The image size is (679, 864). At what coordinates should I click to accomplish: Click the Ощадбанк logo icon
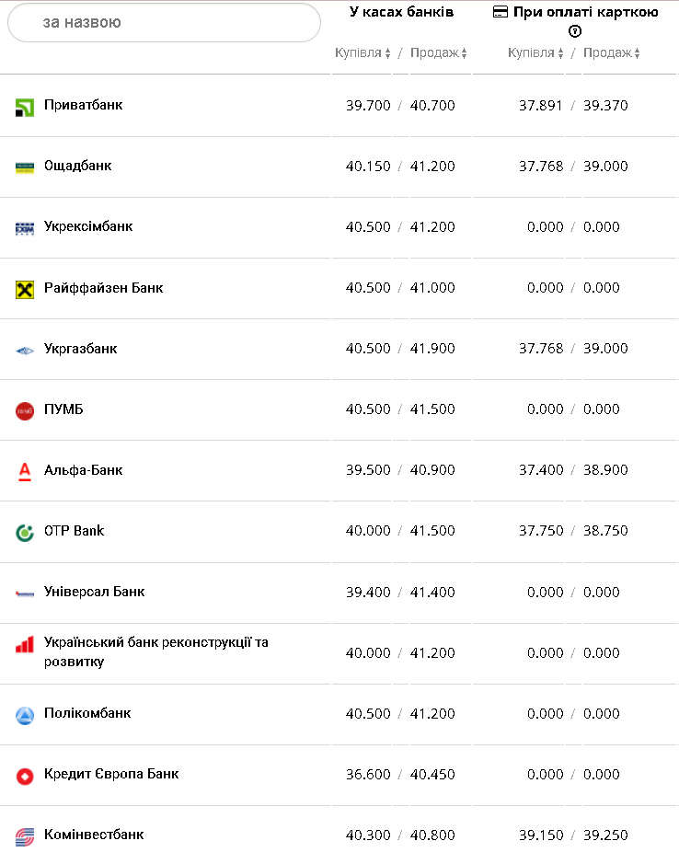(x=25, y=167)
